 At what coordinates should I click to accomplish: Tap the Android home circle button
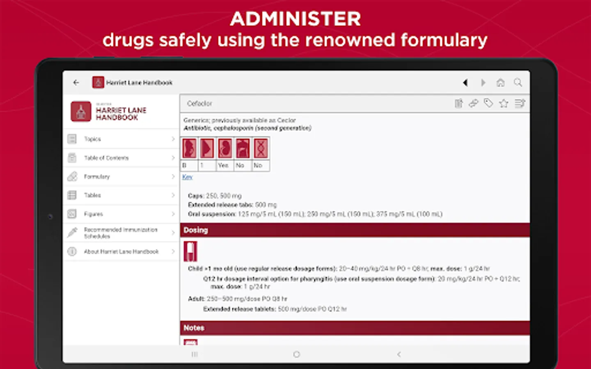[x=296, y=354]
